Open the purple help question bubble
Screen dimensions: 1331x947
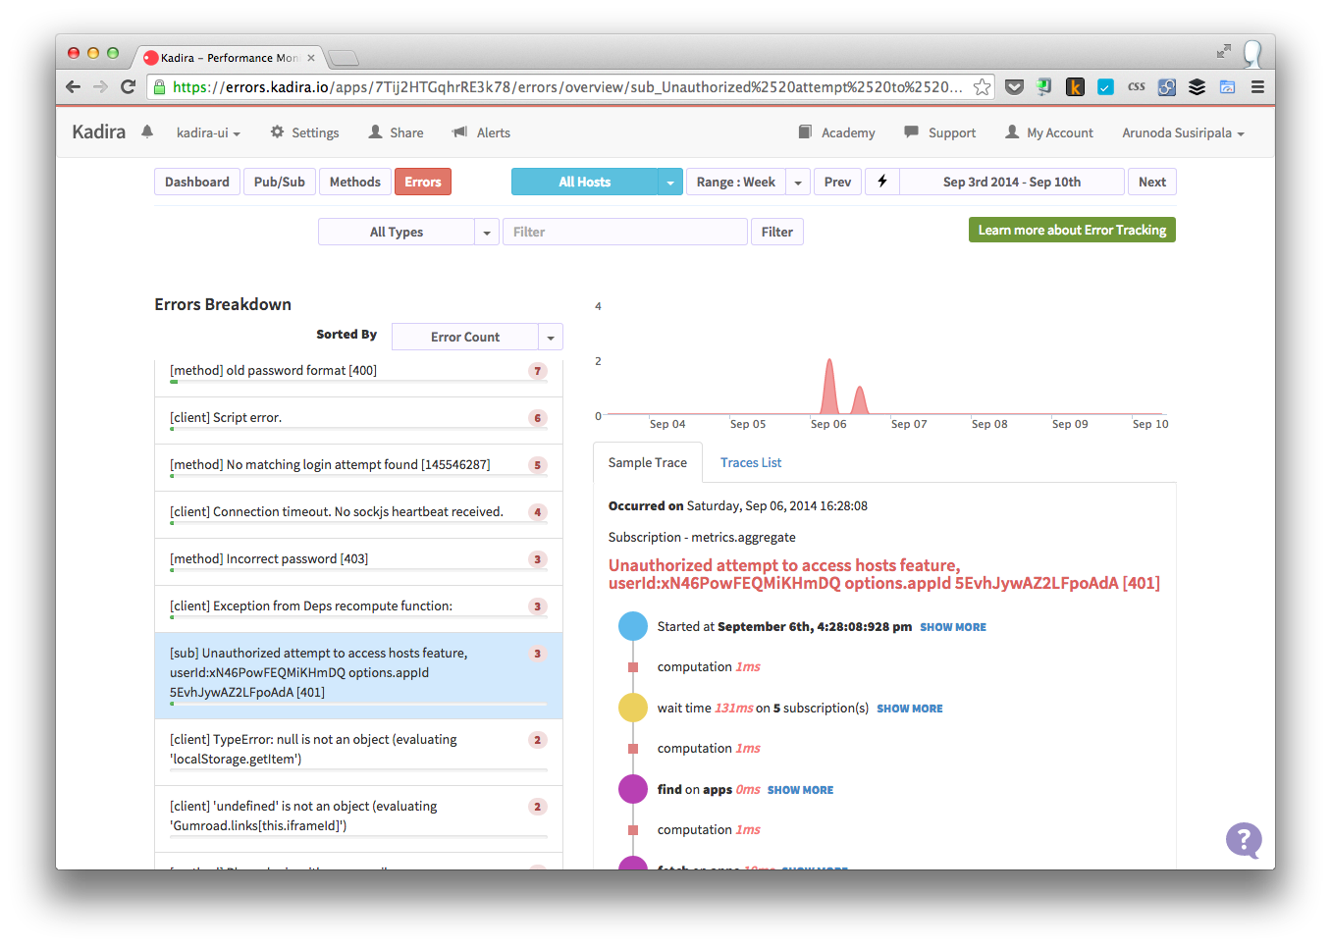point(1244,840)
